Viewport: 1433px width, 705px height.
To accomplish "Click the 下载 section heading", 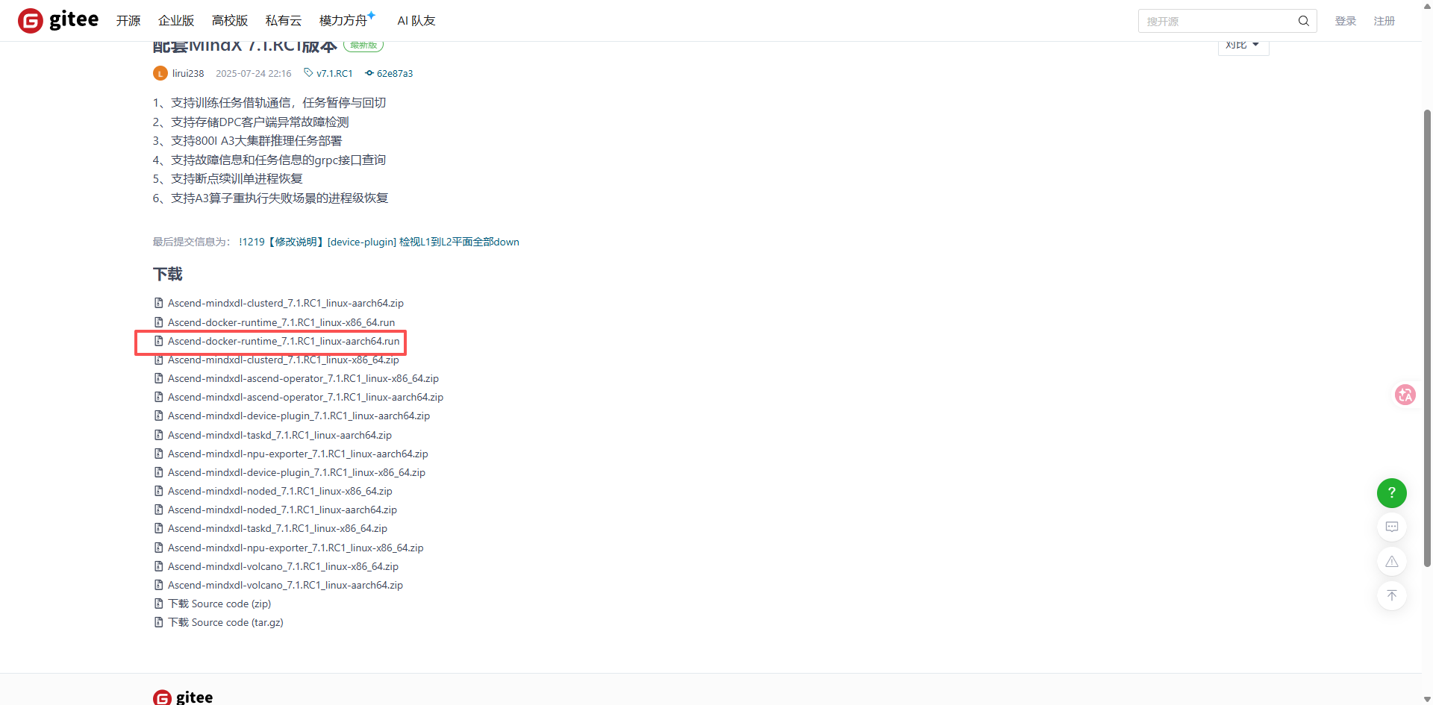I will [x=168, y=275].
